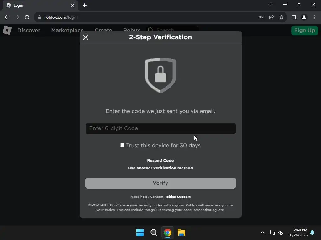This screenshot has width=321, height=240.
Task: Select the Login browser tab
Action: point(40,5)
